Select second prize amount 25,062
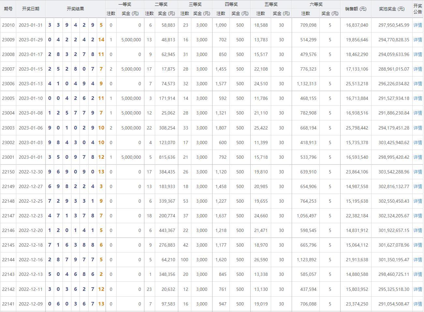 tap(168, 113)
